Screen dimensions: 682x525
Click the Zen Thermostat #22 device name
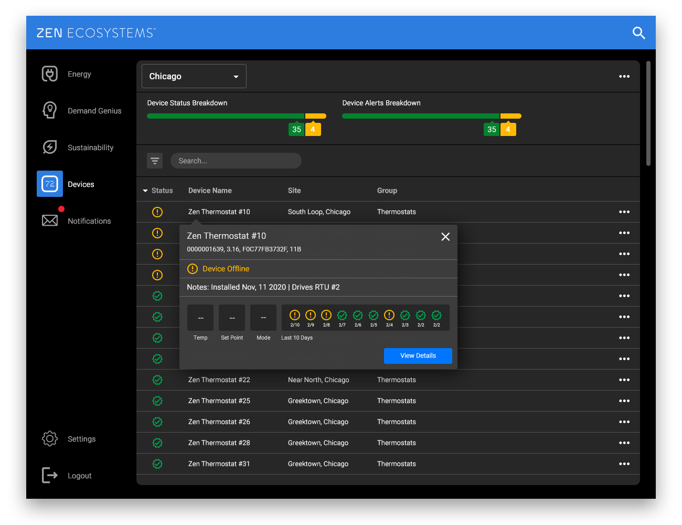pyautogui.click(x=219, y=380)
